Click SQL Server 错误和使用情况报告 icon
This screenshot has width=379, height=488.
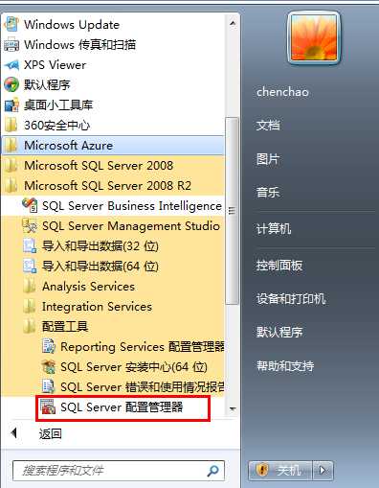[x=48, y=386]
